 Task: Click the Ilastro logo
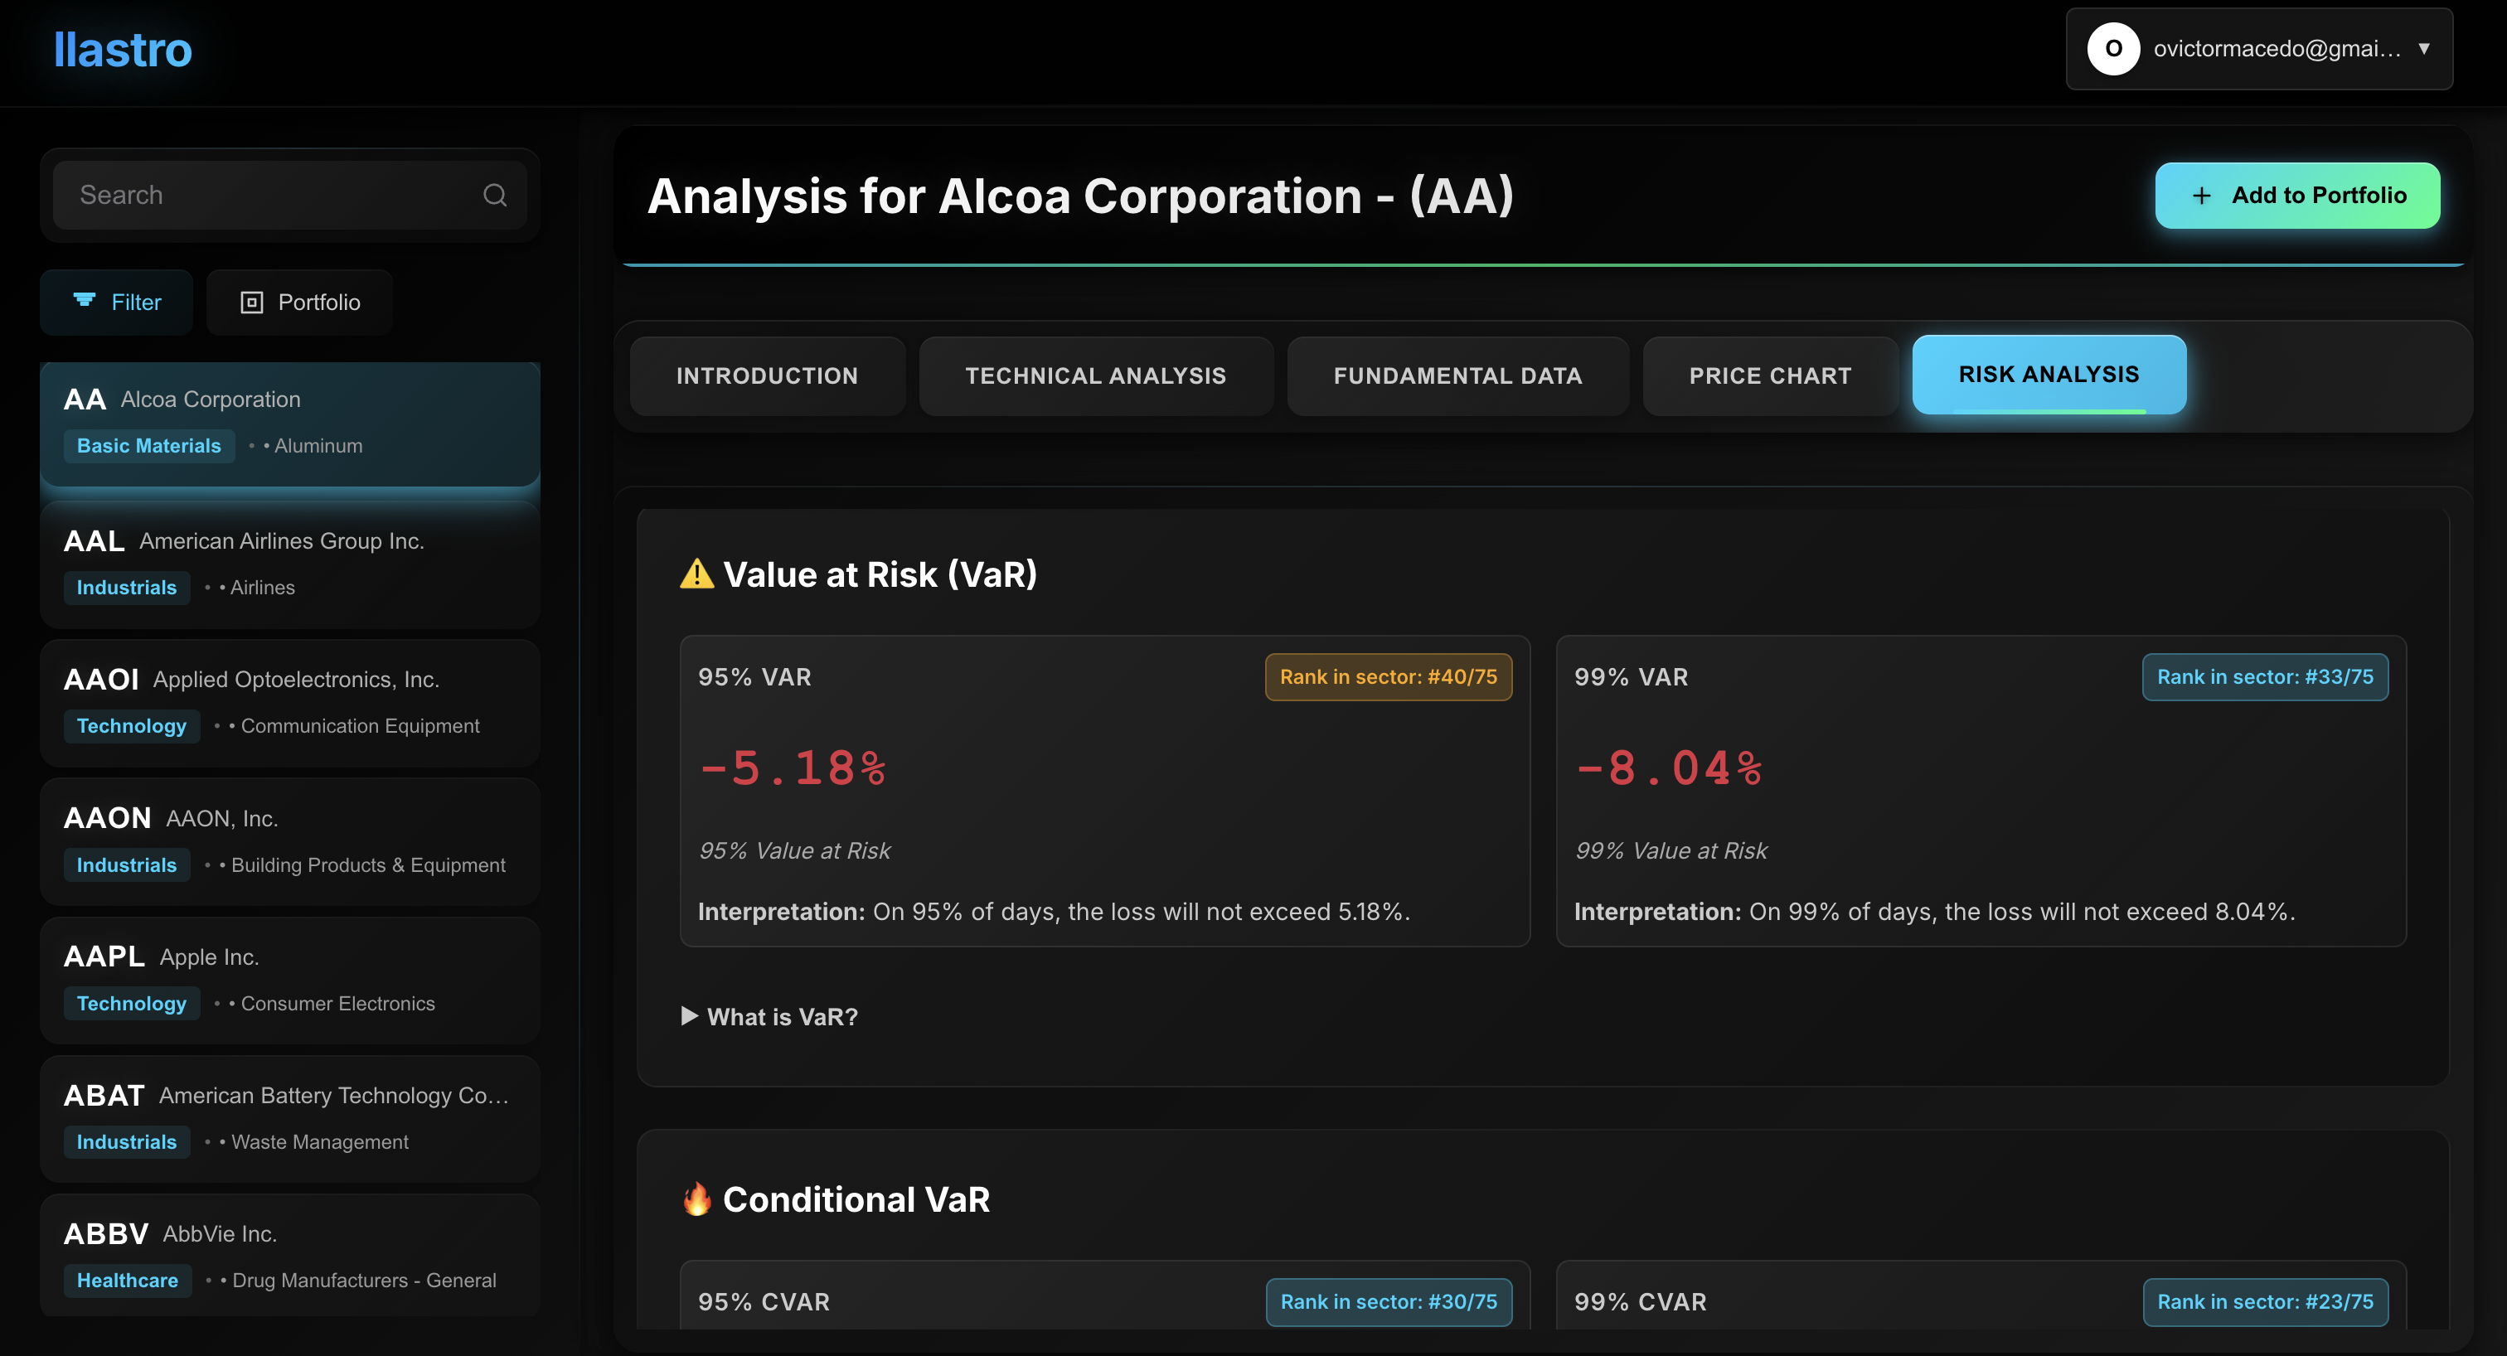pyautogui.click(x=123, y=50)
